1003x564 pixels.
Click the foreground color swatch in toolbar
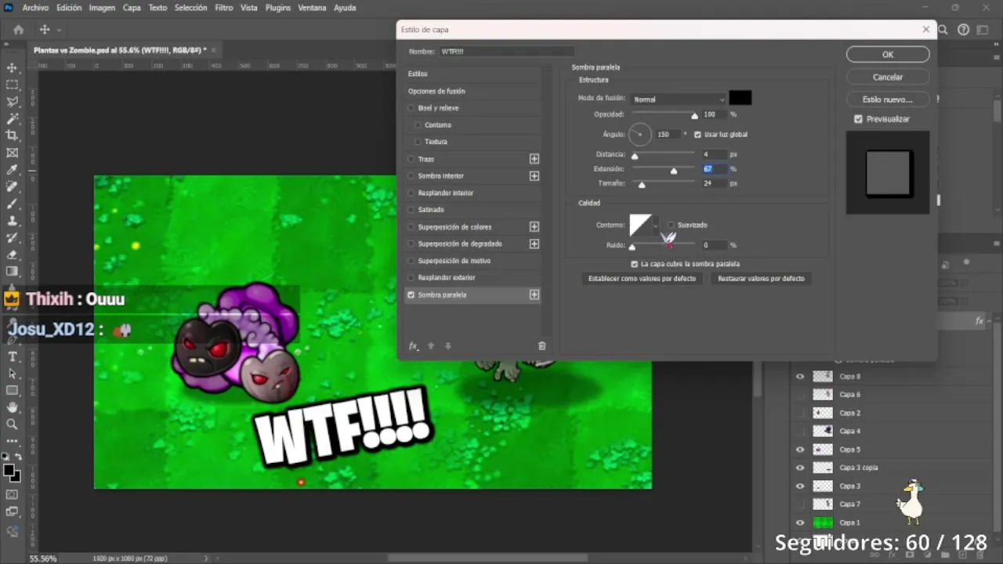point(9,469)
